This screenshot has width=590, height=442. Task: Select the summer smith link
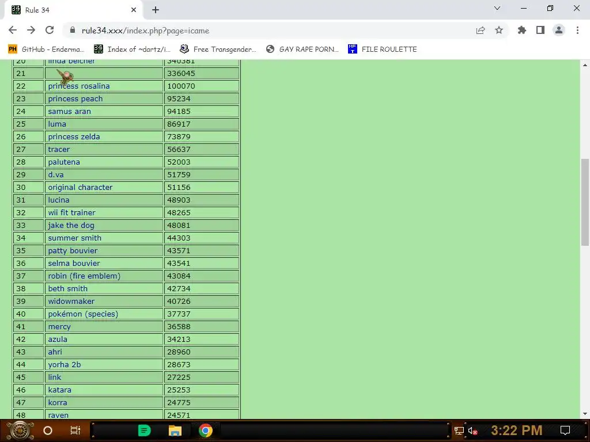(x=74, y=238)
